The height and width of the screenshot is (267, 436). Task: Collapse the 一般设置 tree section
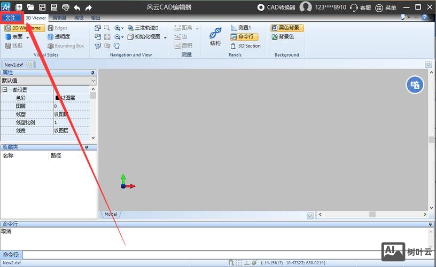pyautogui.click(x=5, y=90)
